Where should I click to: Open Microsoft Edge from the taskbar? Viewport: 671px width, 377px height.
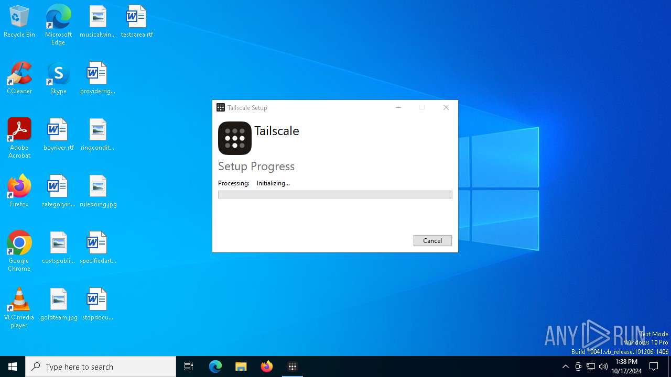pos(215,367)
